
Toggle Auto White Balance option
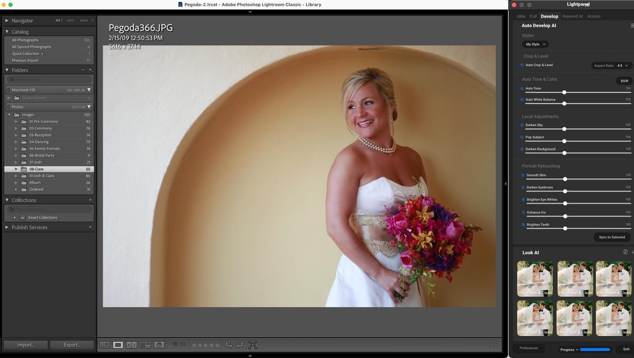tap(522, 100)
